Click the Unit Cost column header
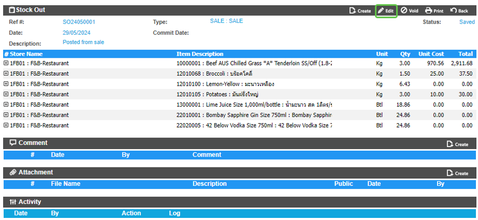 click(431, 54)
